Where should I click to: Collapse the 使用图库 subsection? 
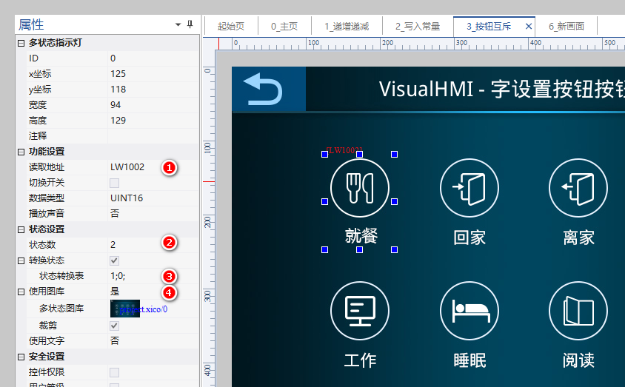click(21, 292)
